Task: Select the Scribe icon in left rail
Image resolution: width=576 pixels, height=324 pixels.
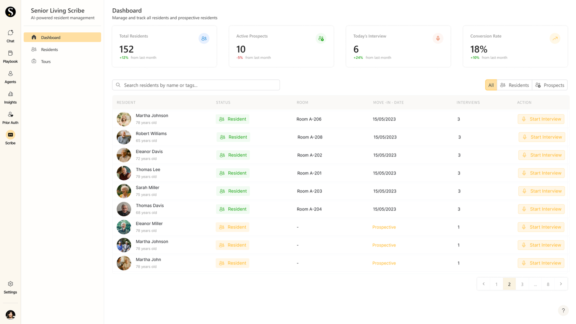Action: 10,135
